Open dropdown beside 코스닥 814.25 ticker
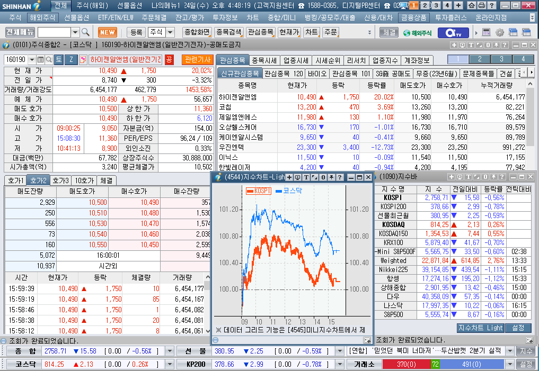 (x=169, y=364)
